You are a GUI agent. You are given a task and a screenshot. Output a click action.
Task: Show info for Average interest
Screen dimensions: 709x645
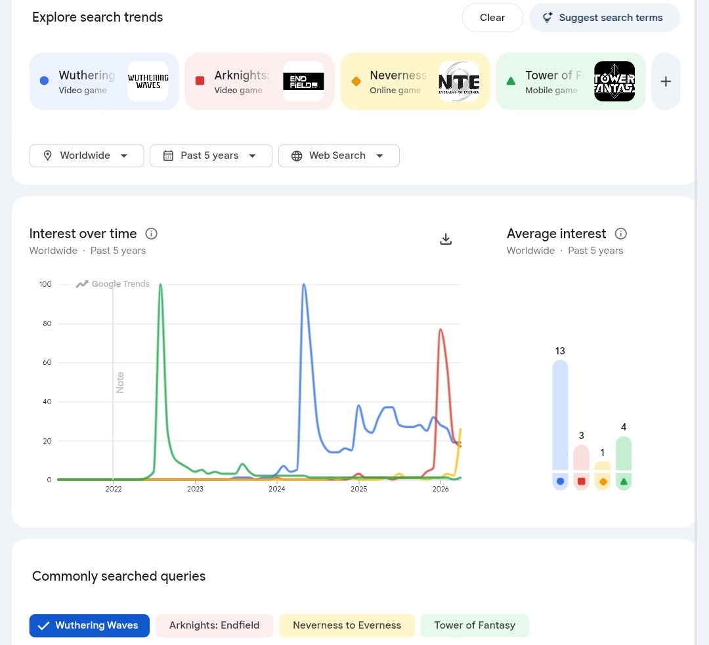pos(621,234)
